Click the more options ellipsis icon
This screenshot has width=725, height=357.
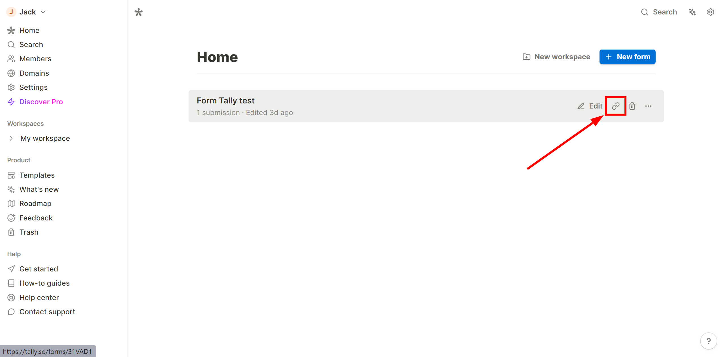click(648, 106)
